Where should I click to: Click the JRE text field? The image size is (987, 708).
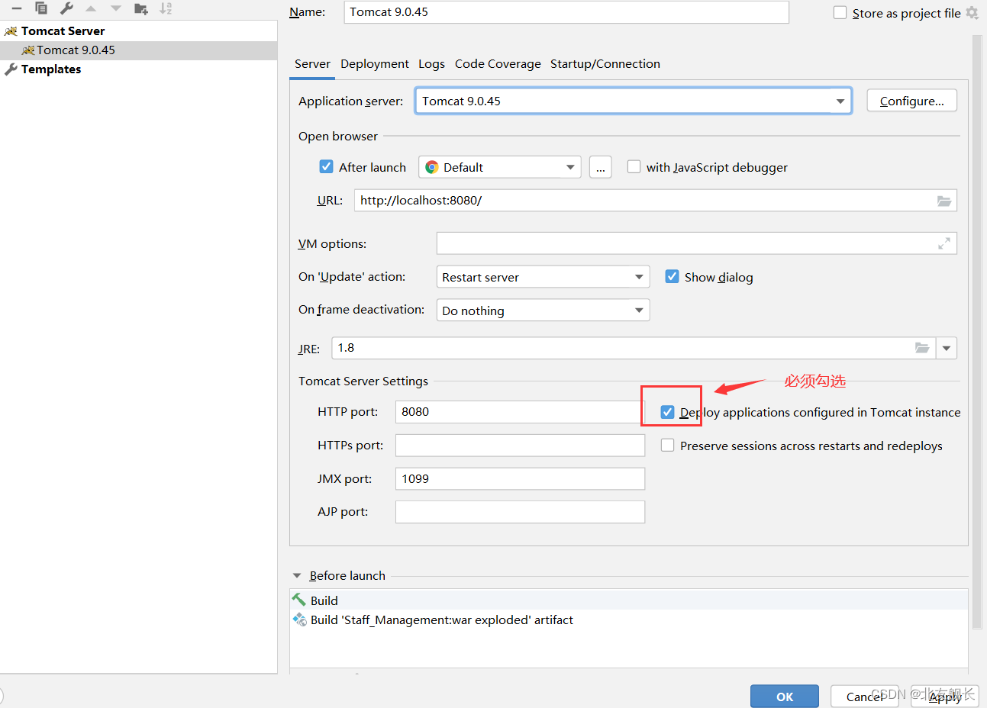pos(634,348)
